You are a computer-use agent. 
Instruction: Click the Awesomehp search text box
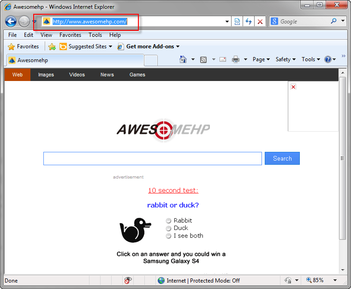pyautogui.click(x=152, y=158)
